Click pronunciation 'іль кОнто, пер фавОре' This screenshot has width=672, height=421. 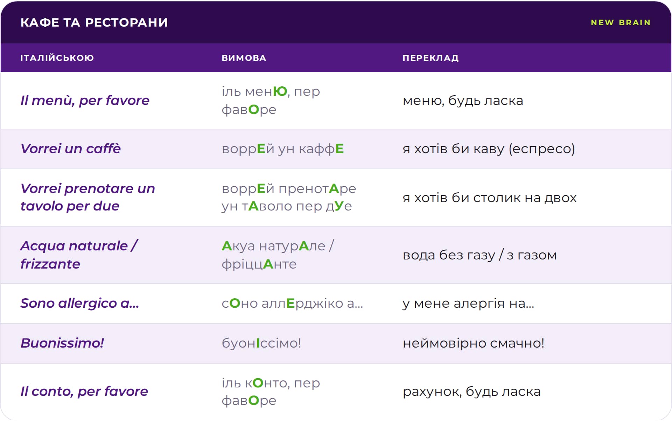[x=271, y=392]
